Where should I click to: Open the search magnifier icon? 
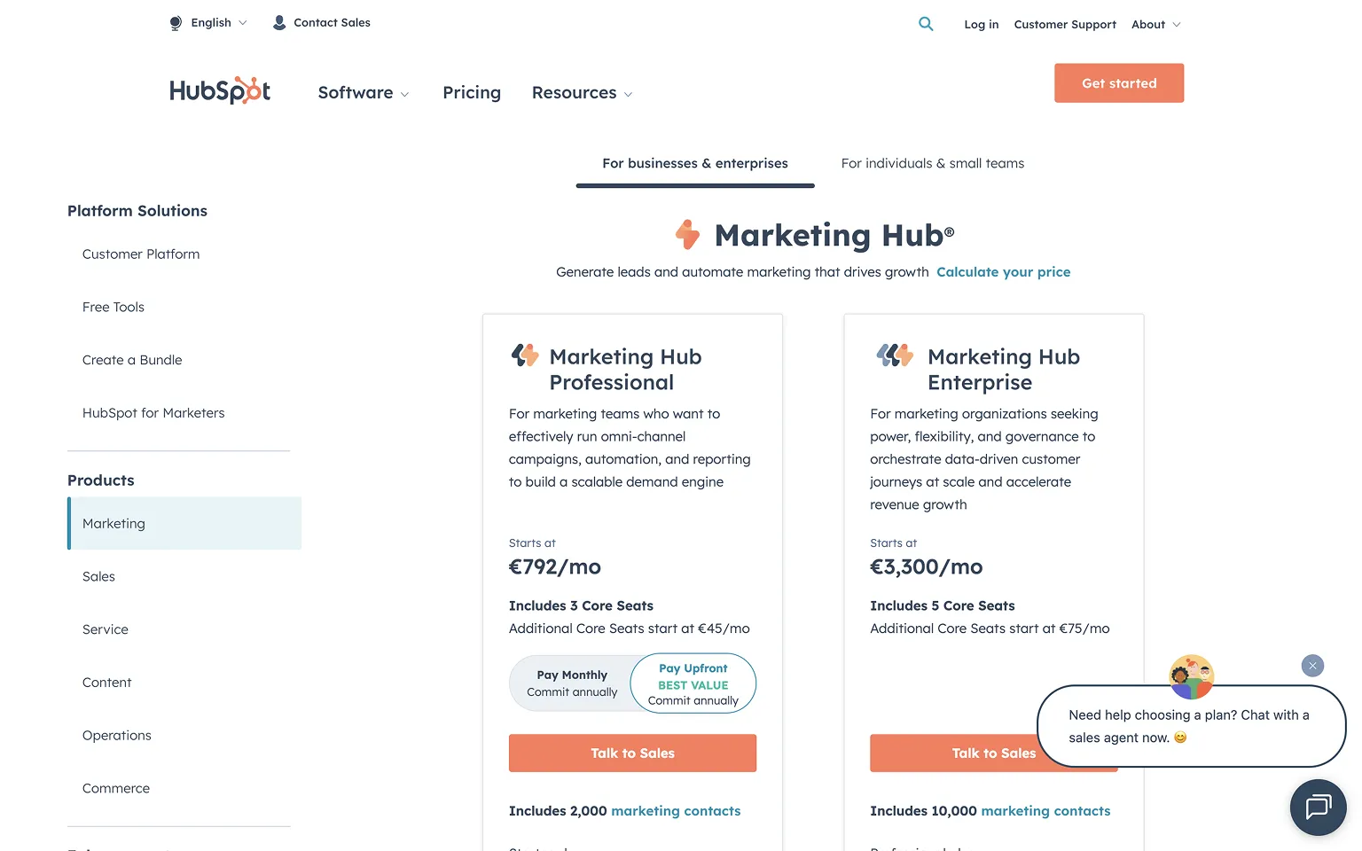pos(926,24)
